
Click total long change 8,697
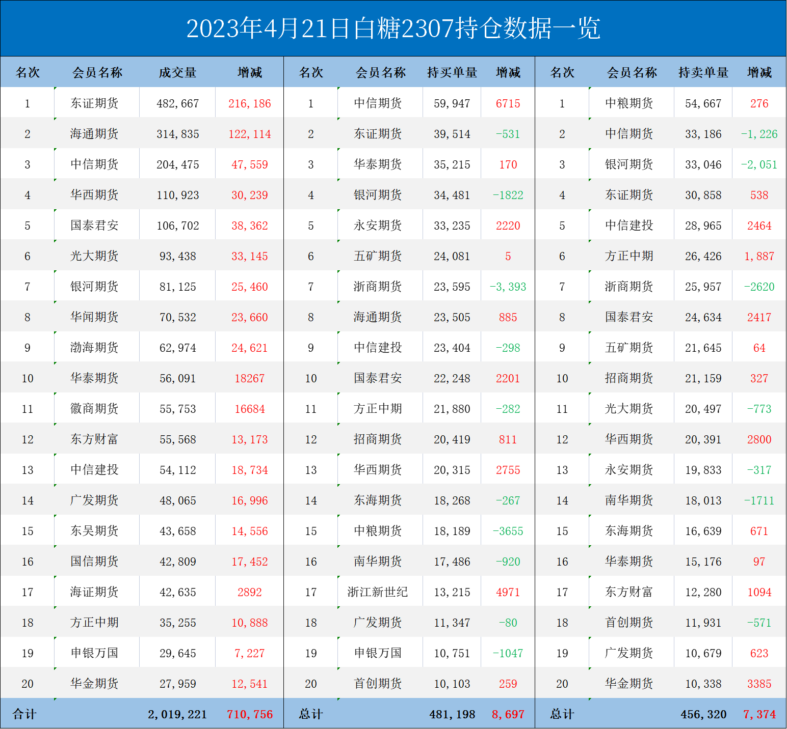coord(508,714)
